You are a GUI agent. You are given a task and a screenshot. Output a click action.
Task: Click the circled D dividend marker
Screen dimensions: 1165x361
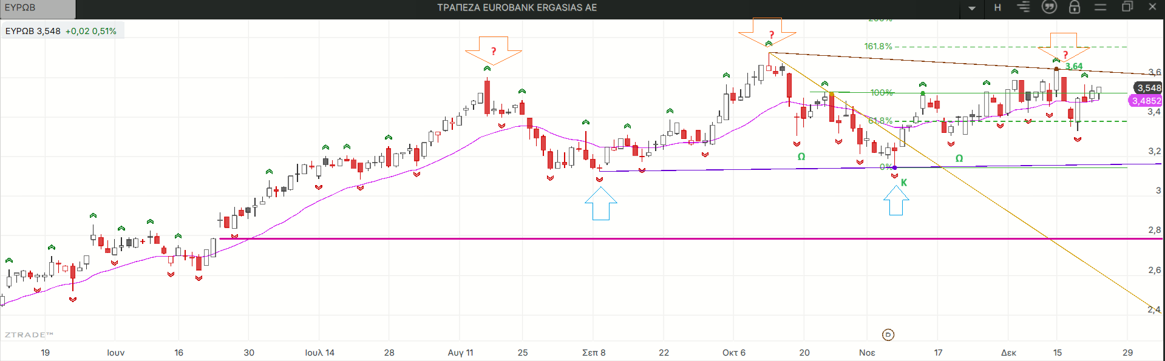(x=888, y=335)
